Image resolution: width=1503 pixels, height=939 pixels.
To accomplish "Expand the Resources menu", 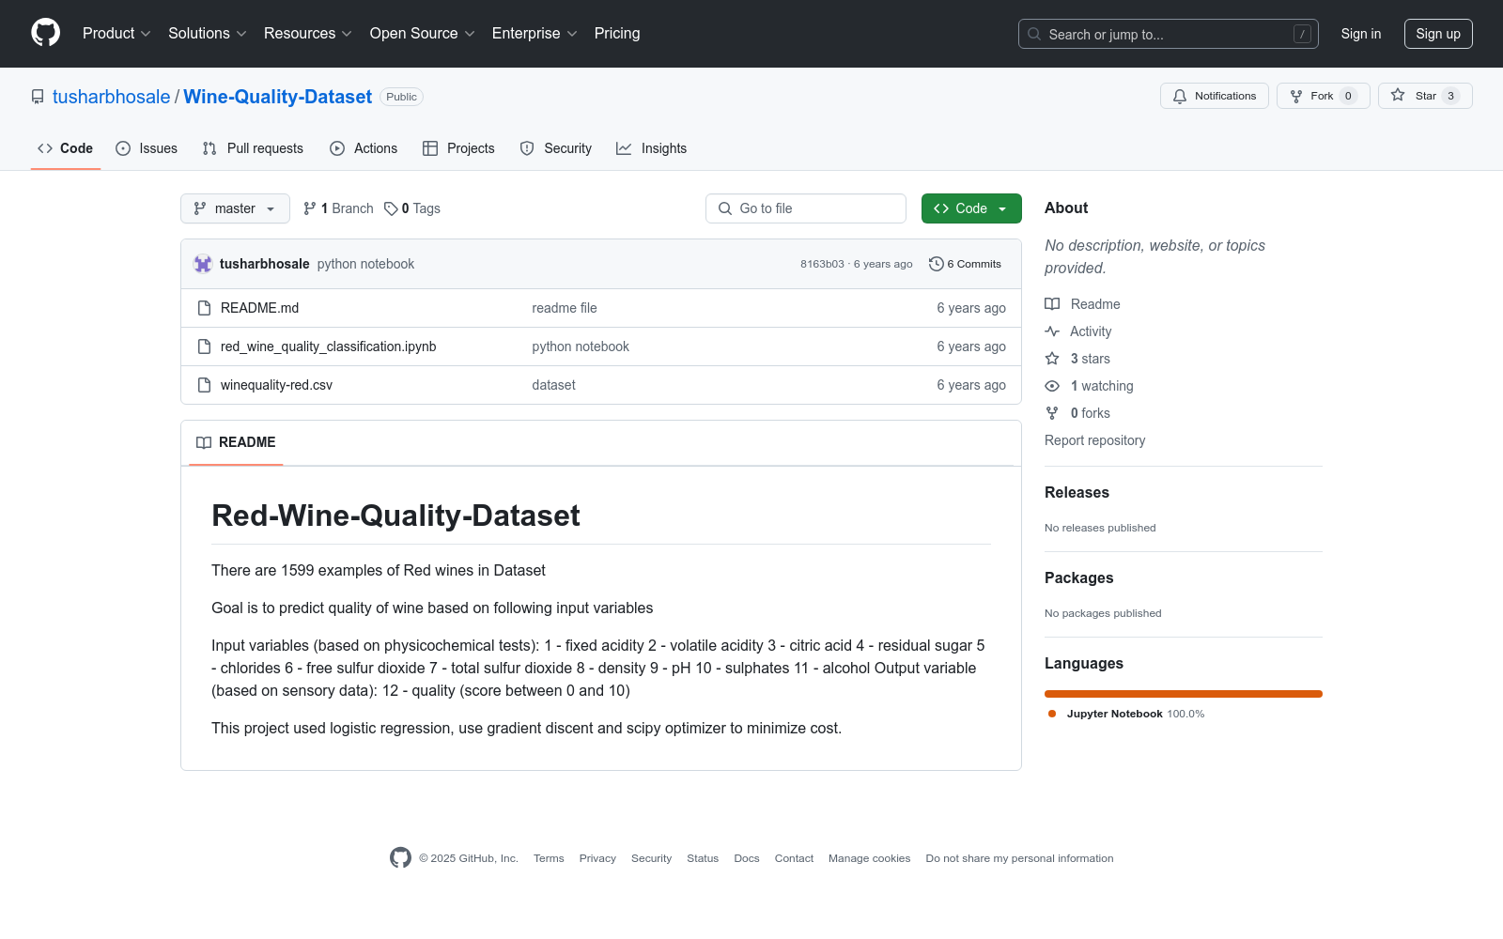I will 308,33.
